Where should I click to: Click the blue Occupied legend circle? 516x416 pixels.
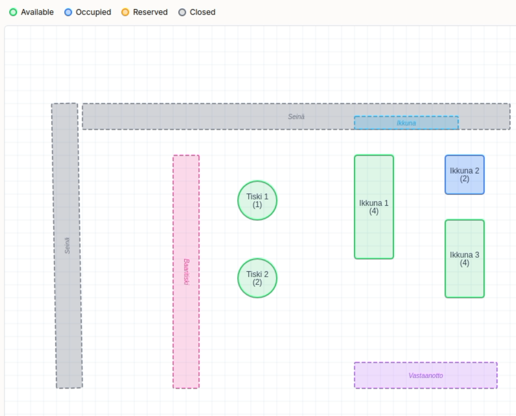68,12
